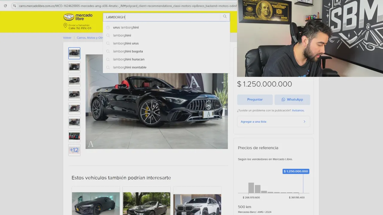Click the 500 km text

[x=244, y=207]
